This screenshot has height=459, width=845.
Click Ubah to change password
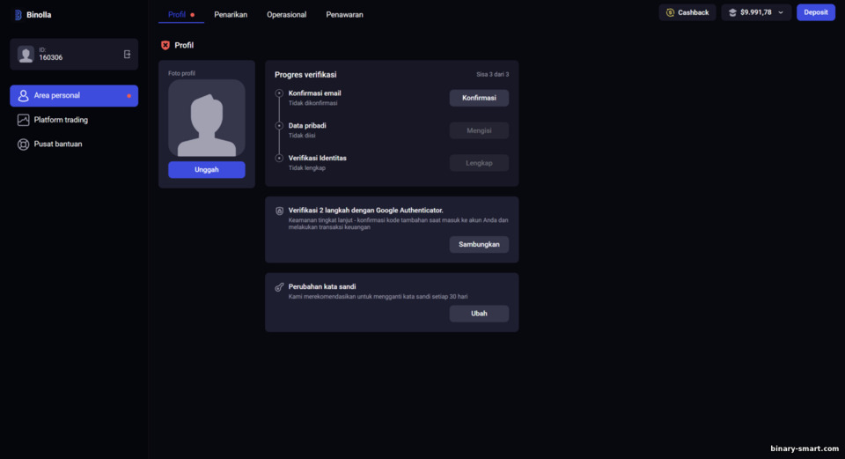[x=479, y=314]
